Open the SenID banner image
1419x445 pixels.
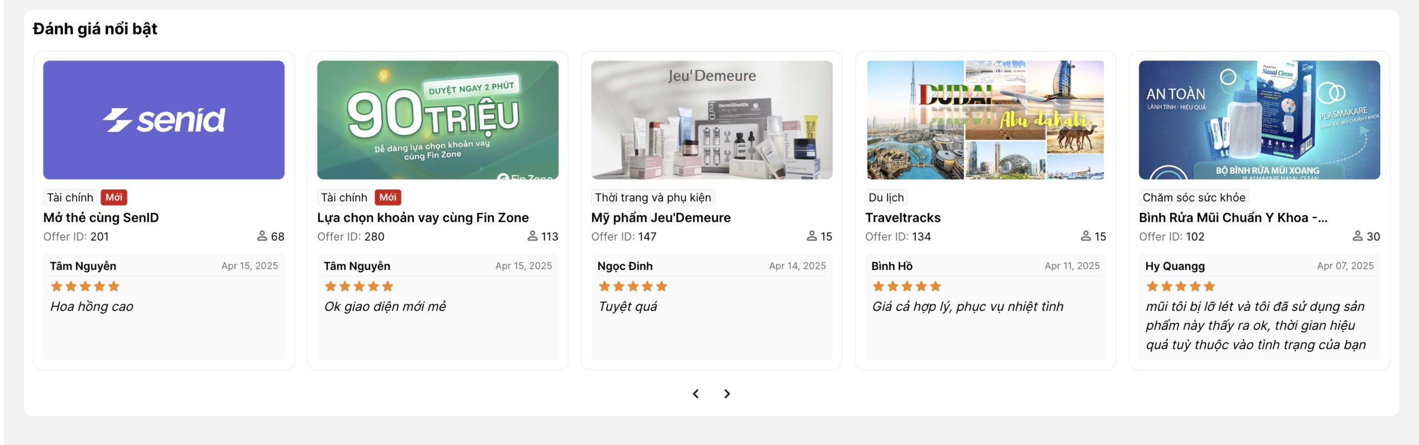164,120
